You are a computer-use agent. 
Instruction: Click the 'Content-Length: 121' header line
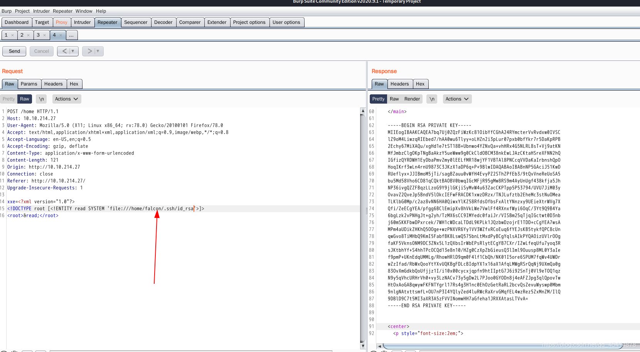tap(33, 160)
